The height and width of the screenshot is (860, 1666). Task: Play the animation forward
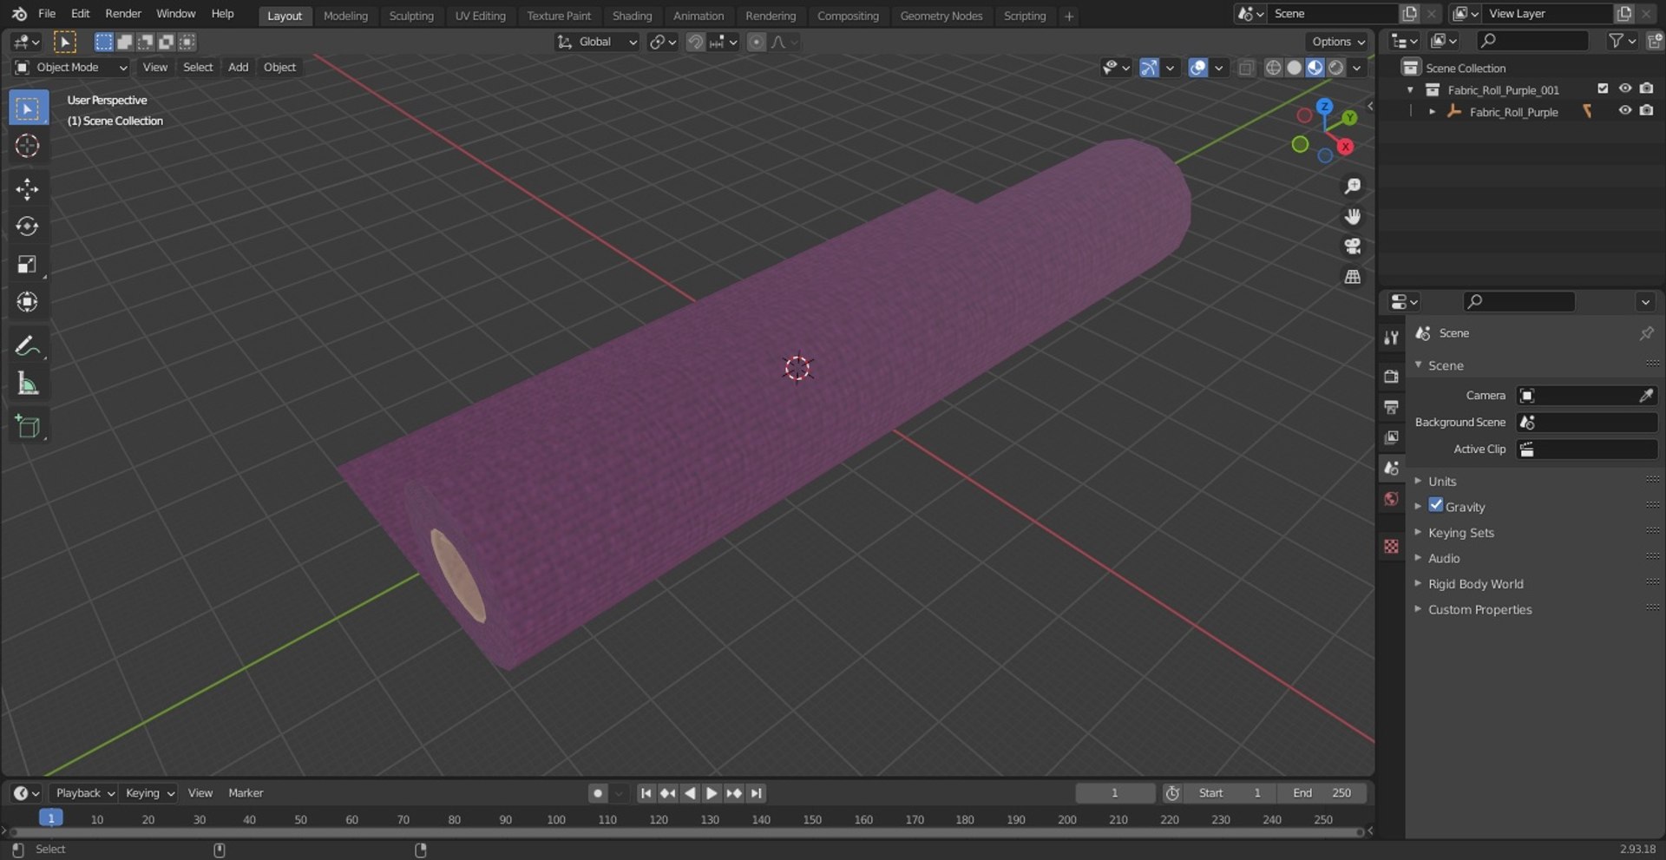point(712,793)
